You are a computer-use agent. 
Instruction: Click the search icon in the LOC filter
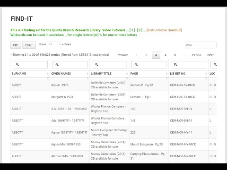(x=215, y=65)
